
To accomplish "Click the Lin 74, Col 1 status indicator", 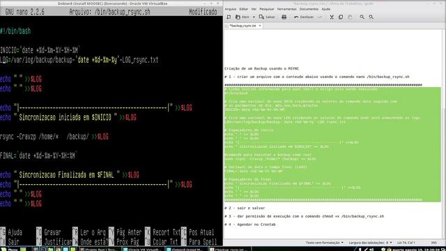I will click(406, 243).
